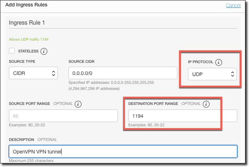
Task: Show info for Source Port Range
Action: click(78, 104)
